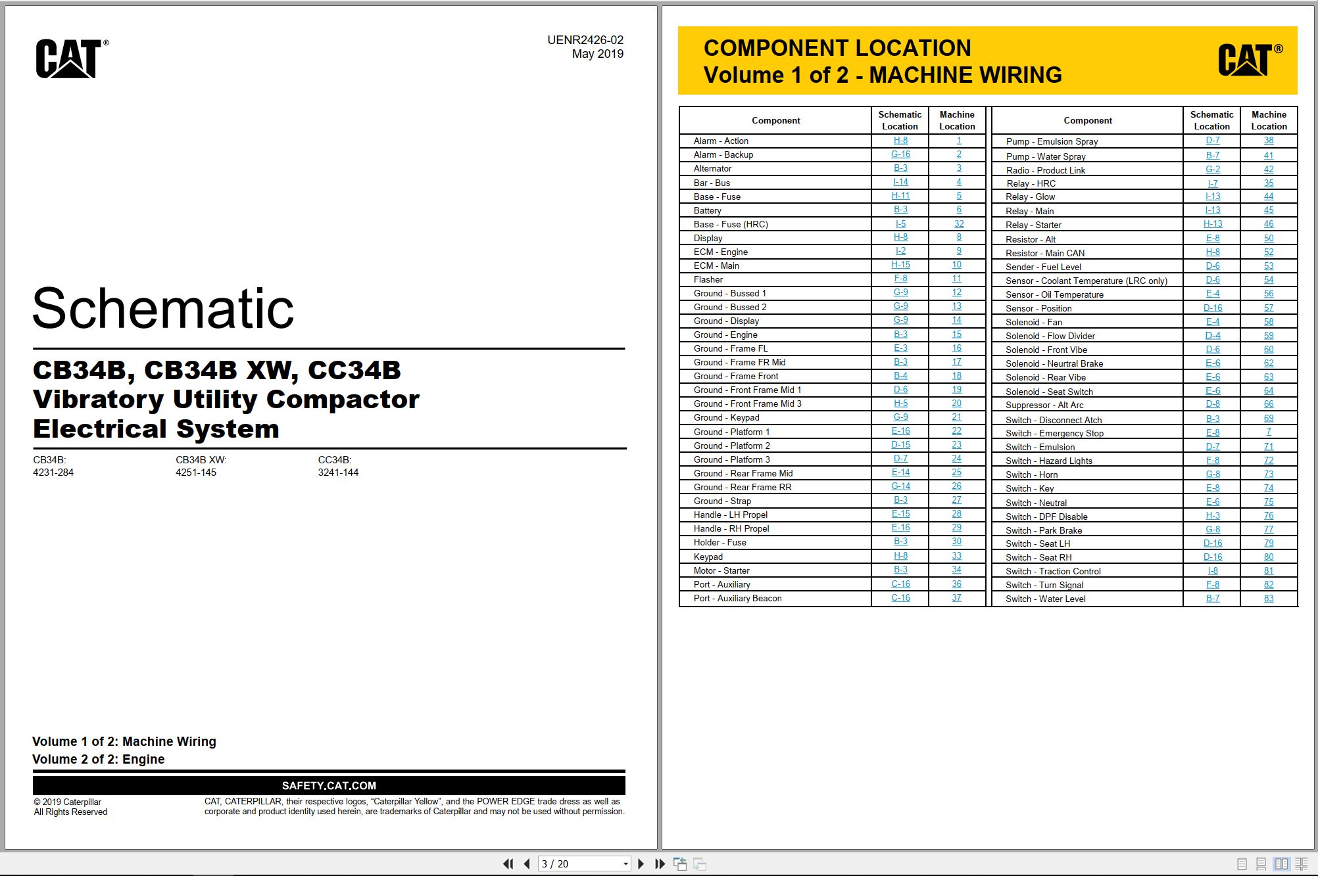Open H-13 link for Relay - Starter
The image size is (1318, 876).
[1213, 224]
